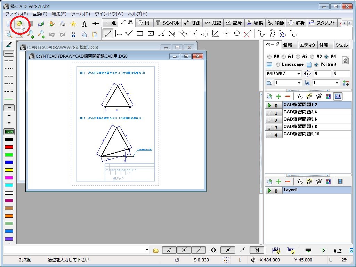
Task: Select the crosshair circle center tool
Action: click(x=237, y=34)
